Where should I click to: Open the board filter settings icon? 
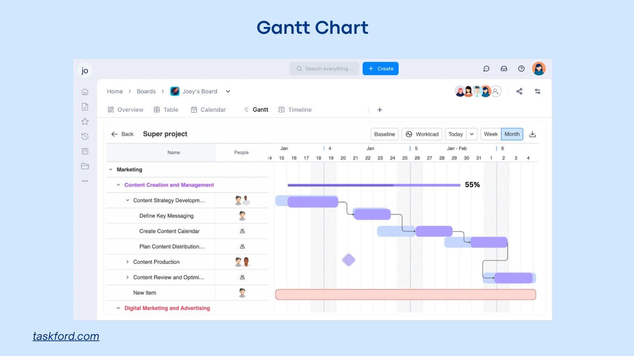(x=537, y=91)
